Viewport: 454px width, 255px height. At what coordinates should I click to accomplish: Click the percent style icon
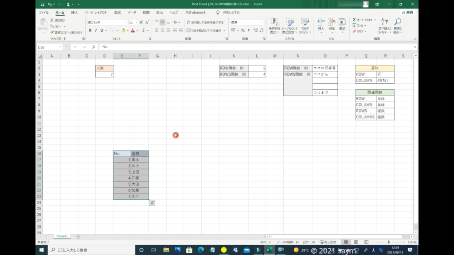pyautogui.click(x=243, y=31)
